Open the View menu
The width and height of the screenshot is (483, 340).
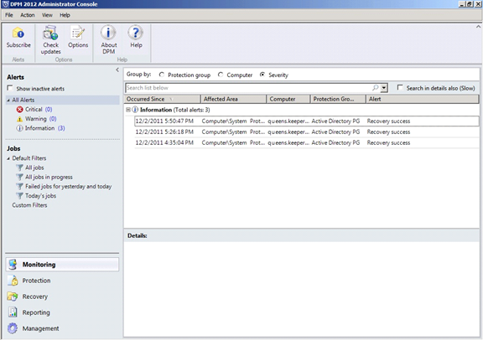47,15
